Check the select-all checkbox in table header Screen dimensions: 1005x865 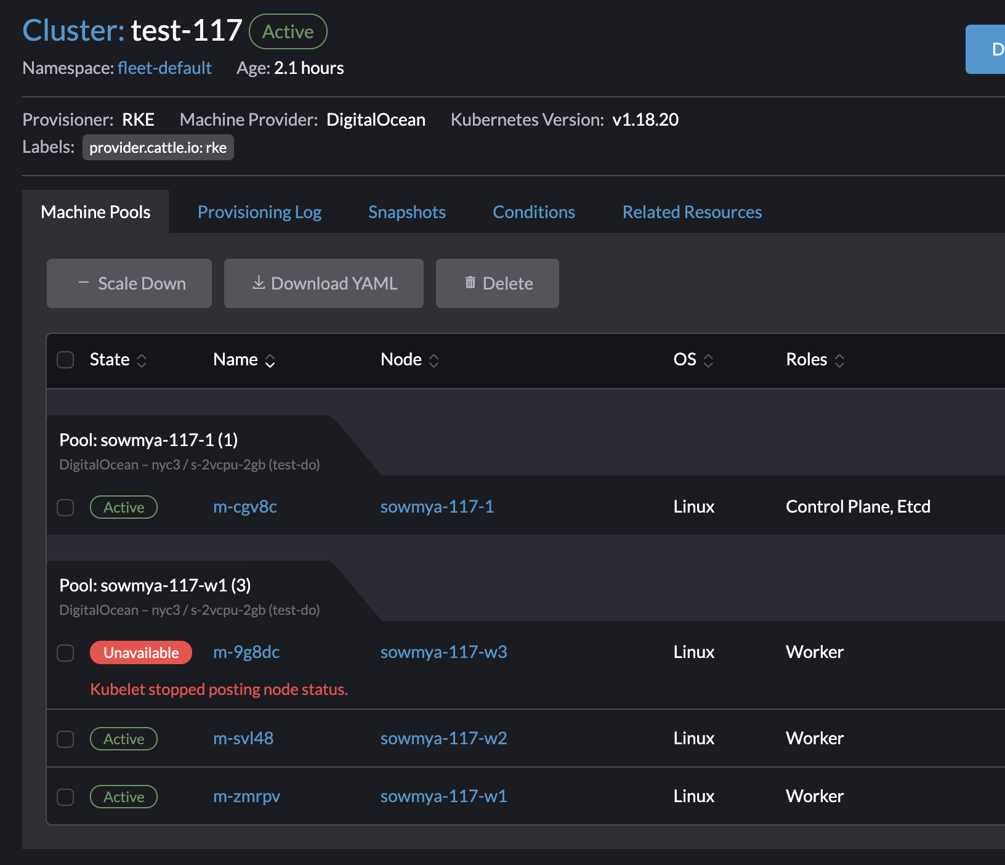[65, 359]
